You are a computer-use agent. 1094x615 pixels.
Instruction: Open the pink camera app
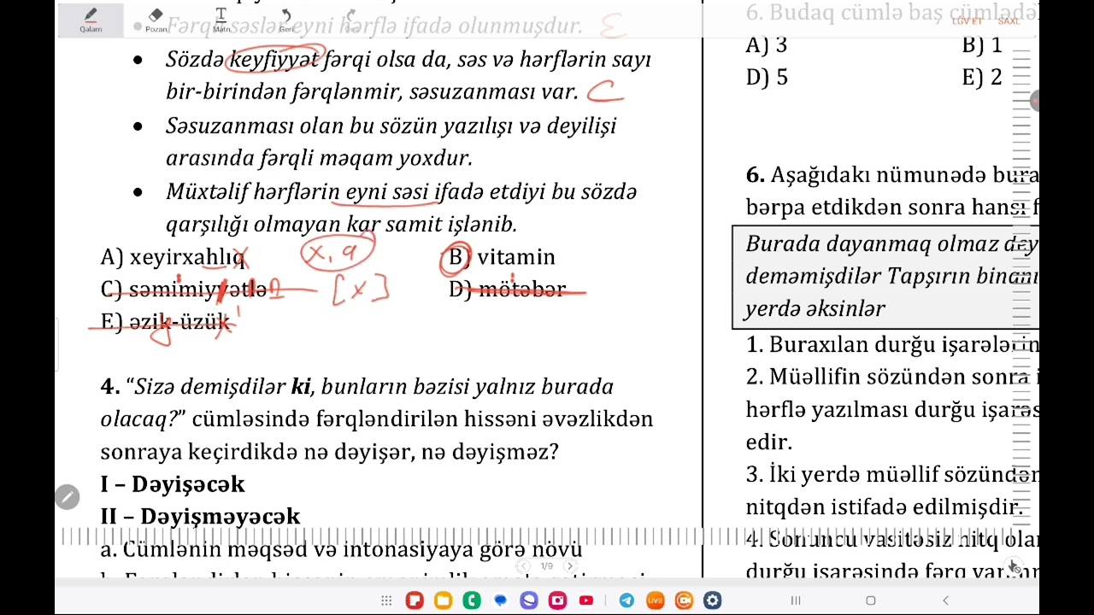pyautogui.click(x=557, y=600)
